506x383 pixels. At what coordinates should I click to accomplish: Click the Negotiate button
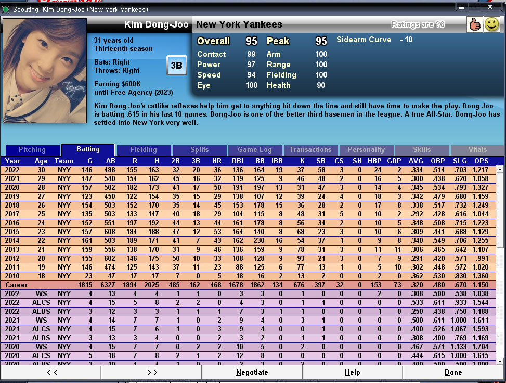252,373
